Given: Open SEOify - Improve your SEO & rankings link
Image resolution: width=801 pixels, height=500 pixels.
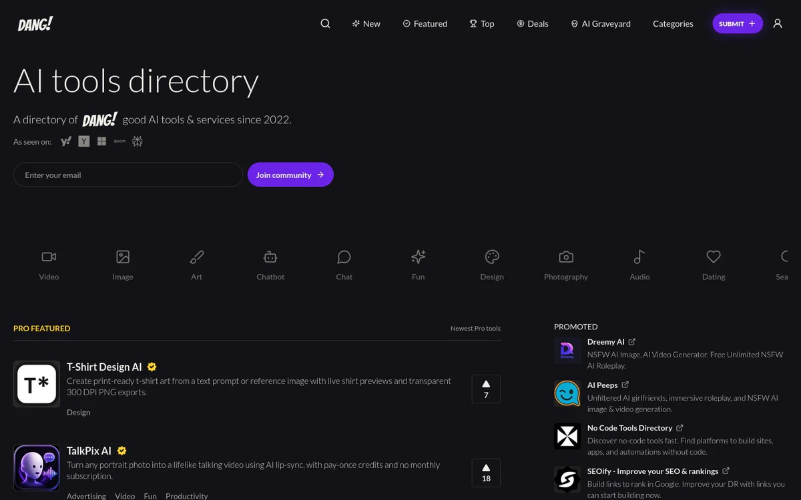Looking at the screenshot, I should [x=653, y=471].
